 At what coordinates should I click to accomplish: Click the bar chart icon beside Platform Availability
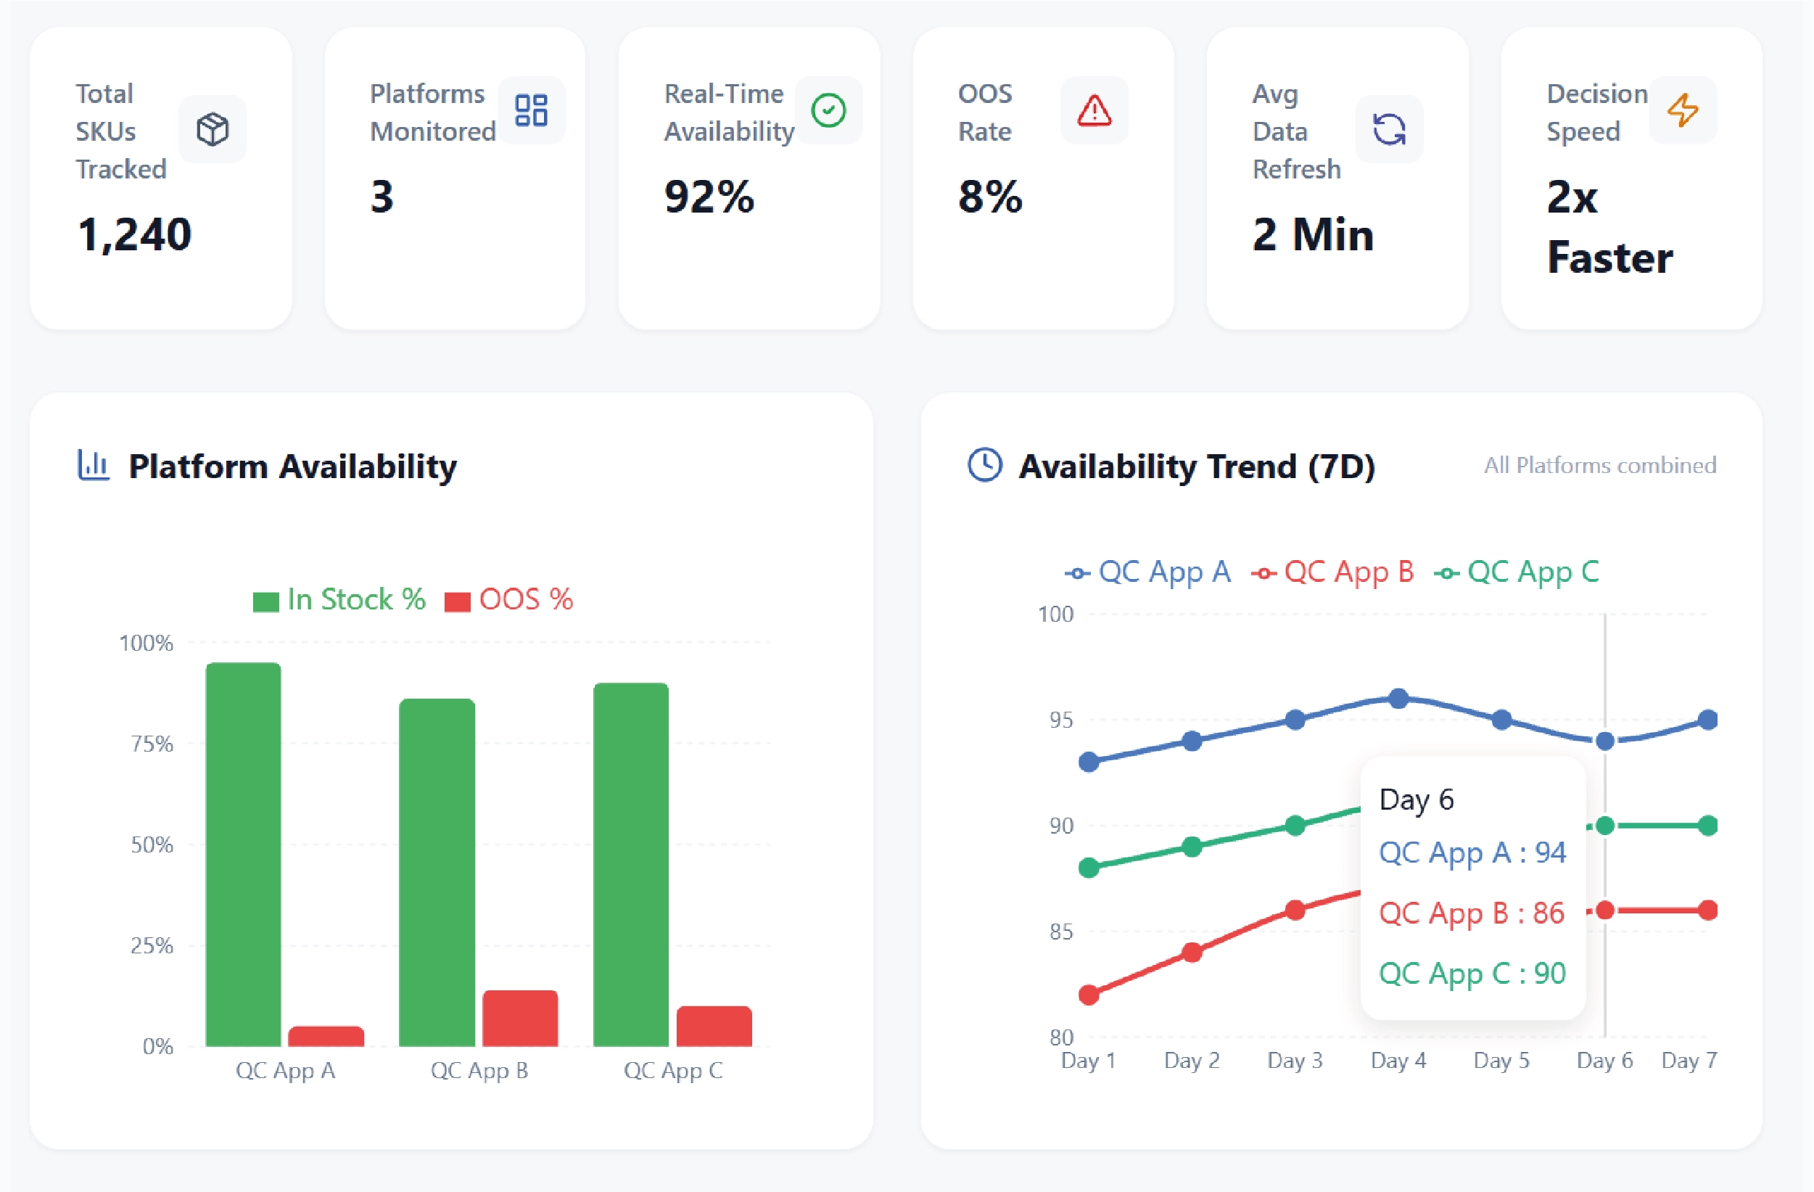93,465
